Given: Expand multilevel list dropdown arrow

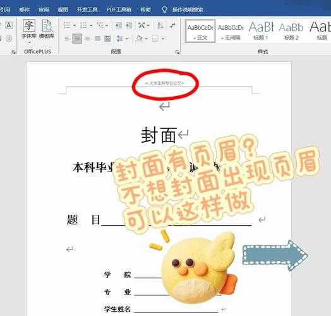Looking at the screenshot, I should point(107,25).
